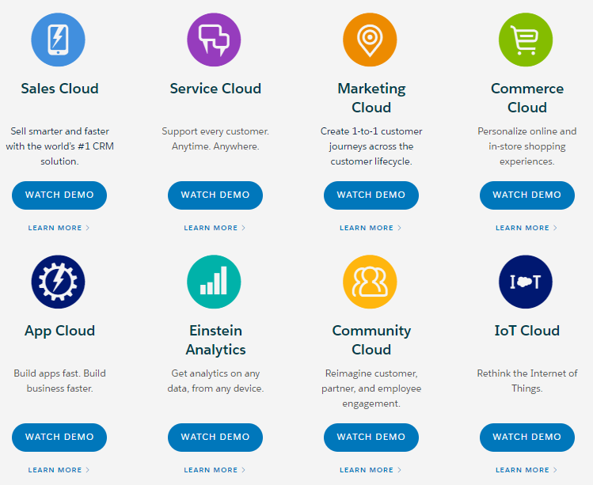Viewport: 593px width, 485px height.
Task: Click the Einstein Analytics title text
Action: (x=215, y=340)
